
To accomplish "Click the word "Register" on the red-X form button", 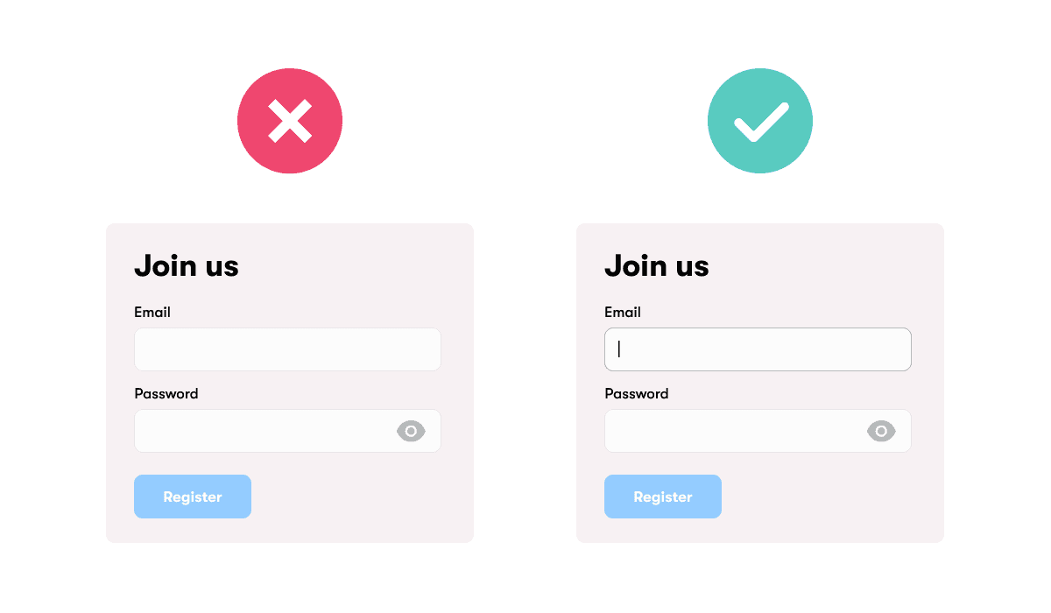I will pos(193,497).
